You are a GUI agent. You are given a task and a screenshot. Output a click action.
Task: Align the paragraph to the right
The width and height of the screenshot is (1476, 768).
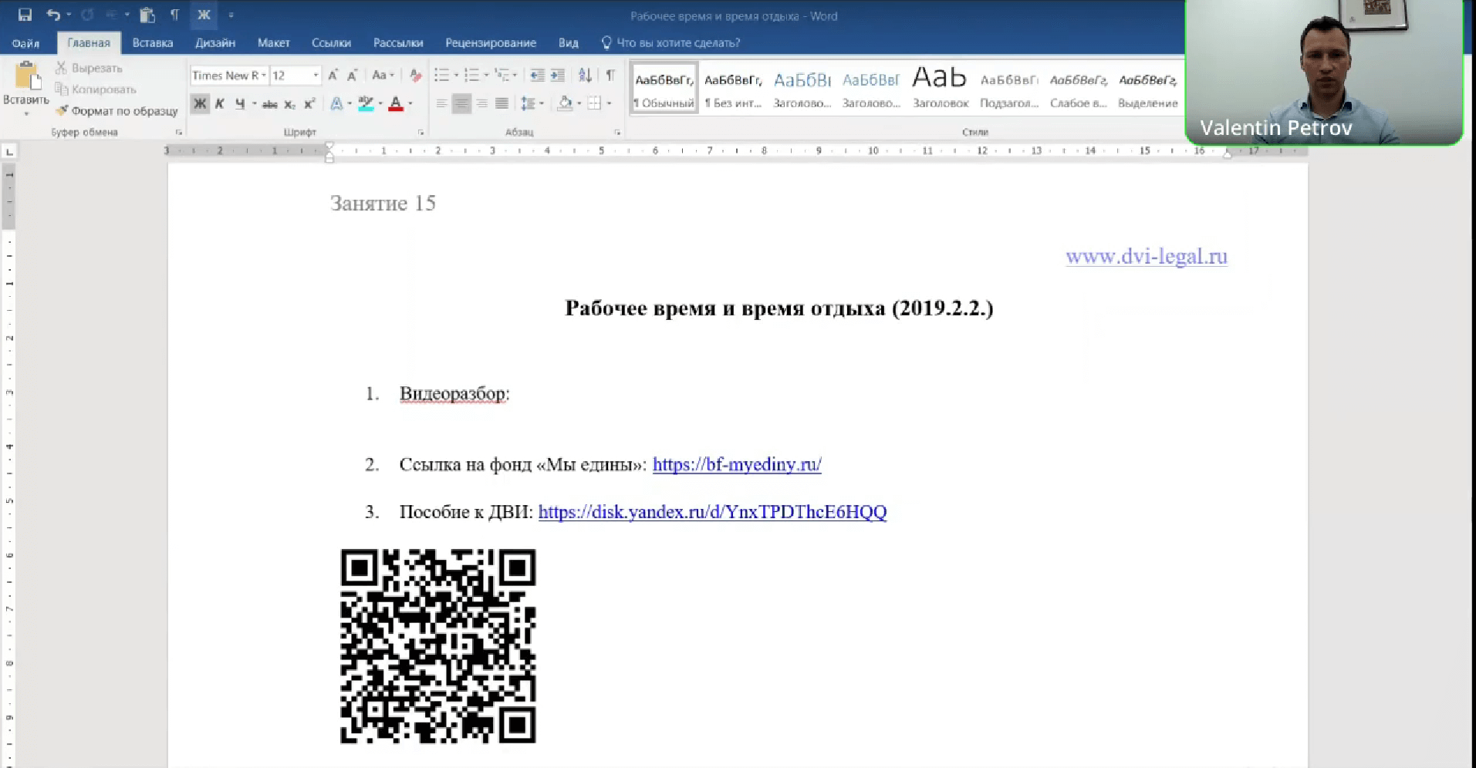click(x=481, y=103)
